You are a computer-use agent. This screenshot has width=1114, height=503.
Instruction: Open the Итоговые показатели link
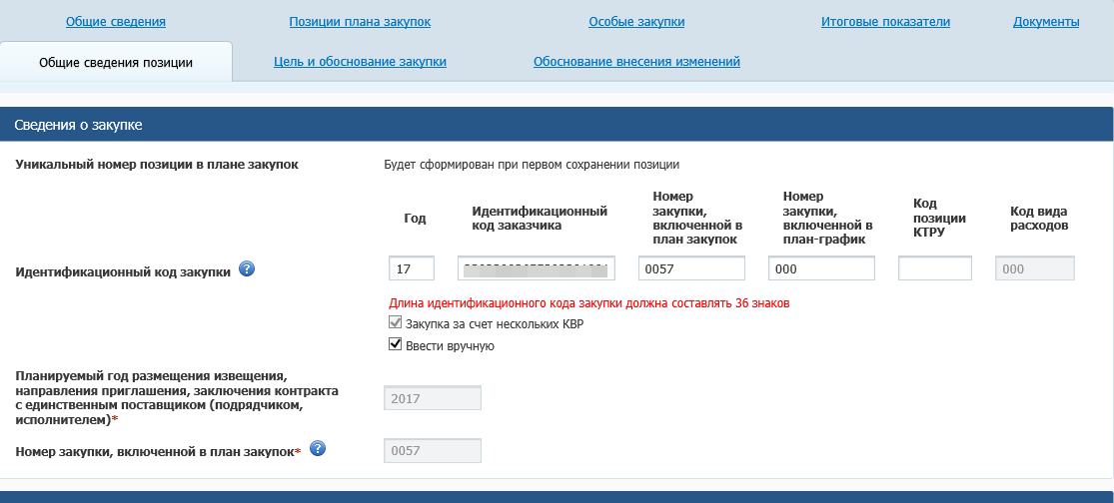(885, 21)
